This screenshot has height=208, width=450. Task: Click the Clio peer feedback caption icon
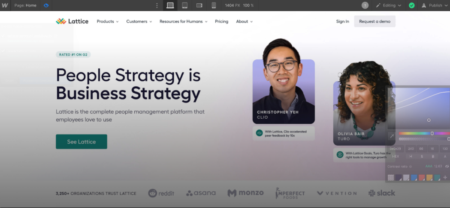[260, 133]
